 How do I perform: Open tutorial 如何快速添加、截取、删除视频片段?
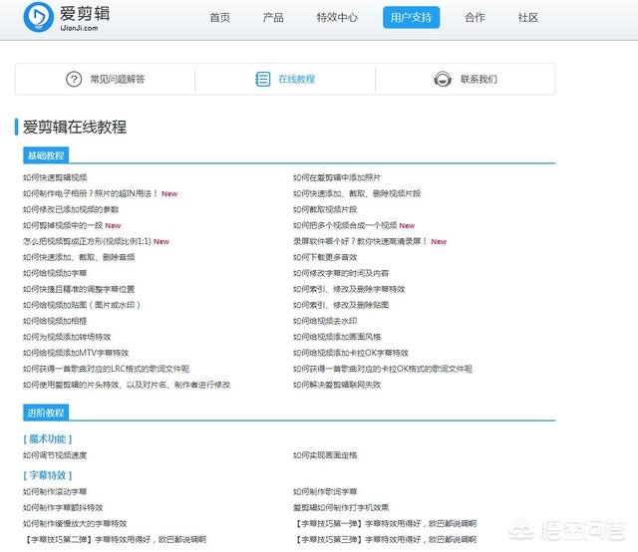pos(357,193)
